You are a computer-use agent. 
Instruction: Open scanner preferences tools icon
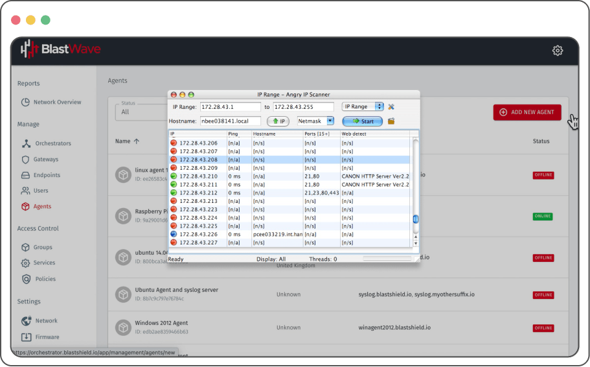click(x=391, y=107)
